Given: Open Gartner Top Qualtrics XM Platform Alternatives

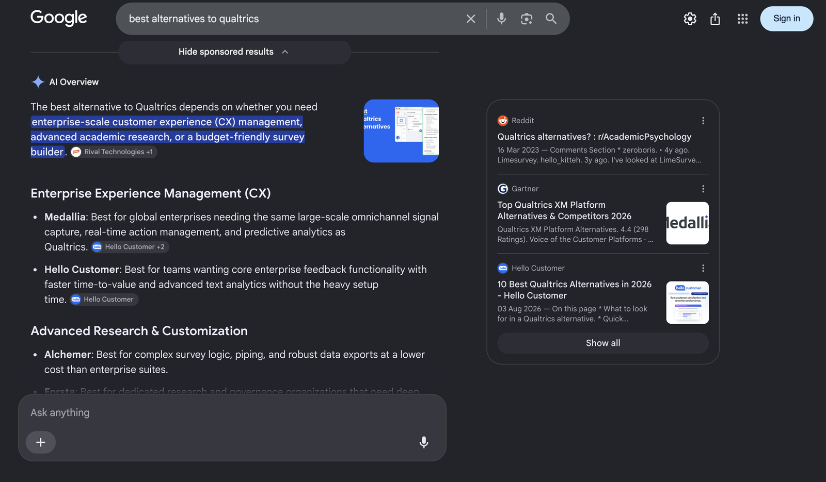Looking at the screenshot, I should tap(564, 210).
